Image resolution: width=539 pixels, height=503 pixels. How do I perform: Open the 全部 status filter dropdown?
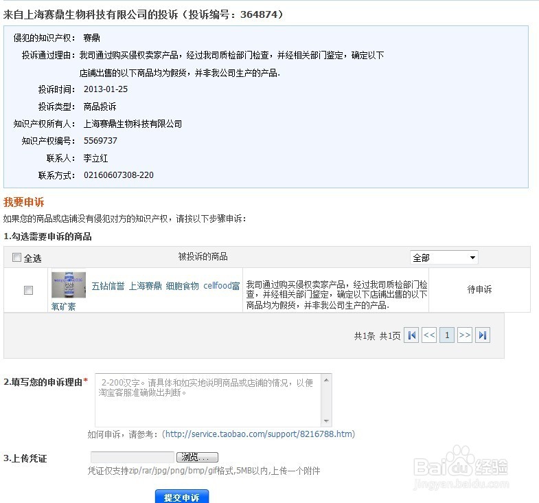pyautogui.click(x=444, y=258)
